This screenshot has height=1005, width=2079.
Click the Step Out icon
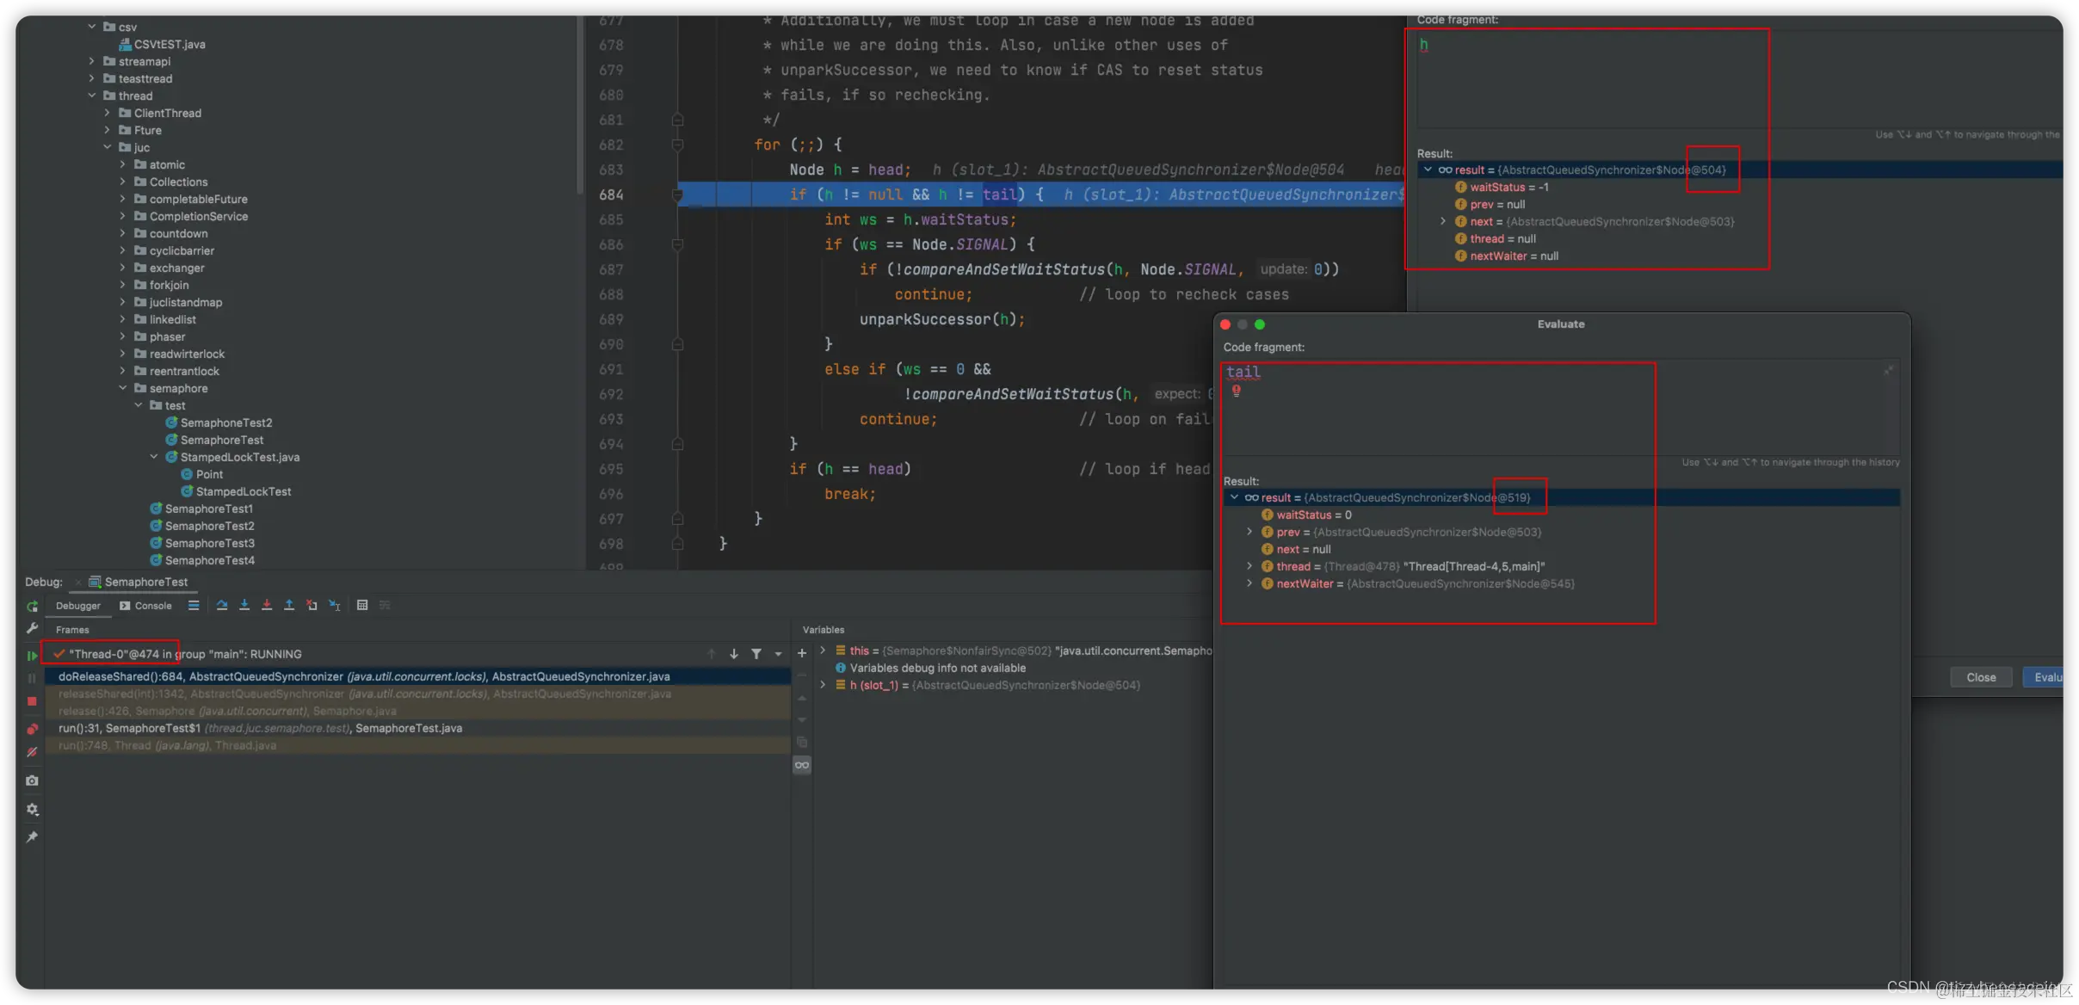pyautogui.click(x=289, y=605)
